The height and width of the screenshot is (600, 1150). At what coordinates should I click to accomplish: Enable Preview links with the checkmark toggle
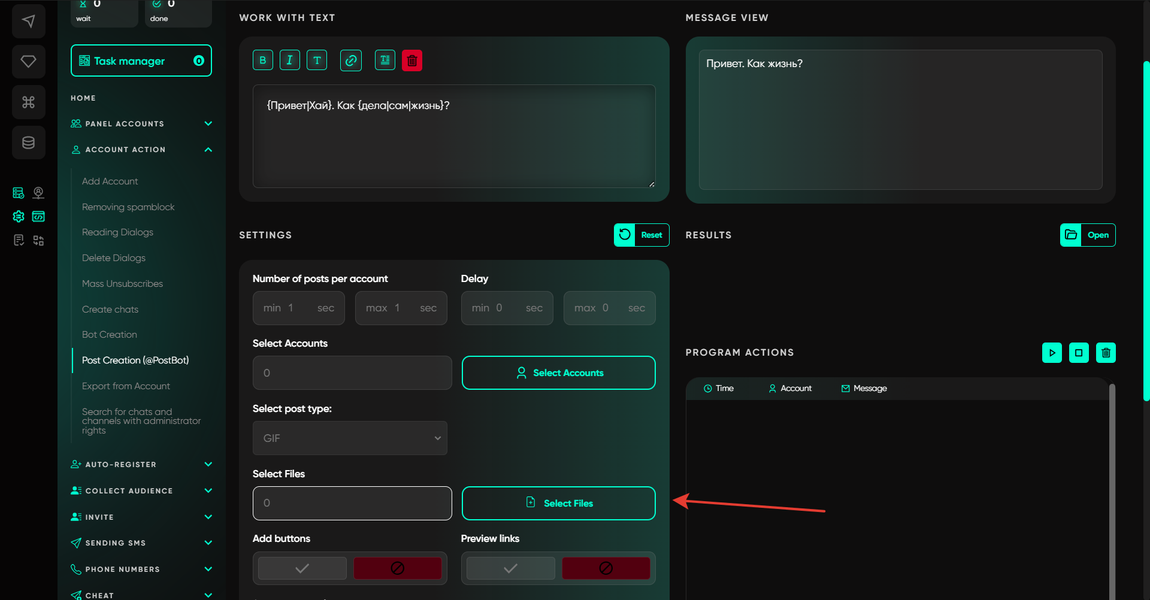tap(511, 568)
